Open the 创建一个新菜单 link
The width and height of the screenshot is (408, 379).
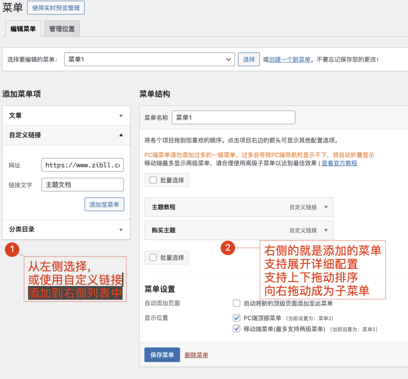tap(290, 59)
